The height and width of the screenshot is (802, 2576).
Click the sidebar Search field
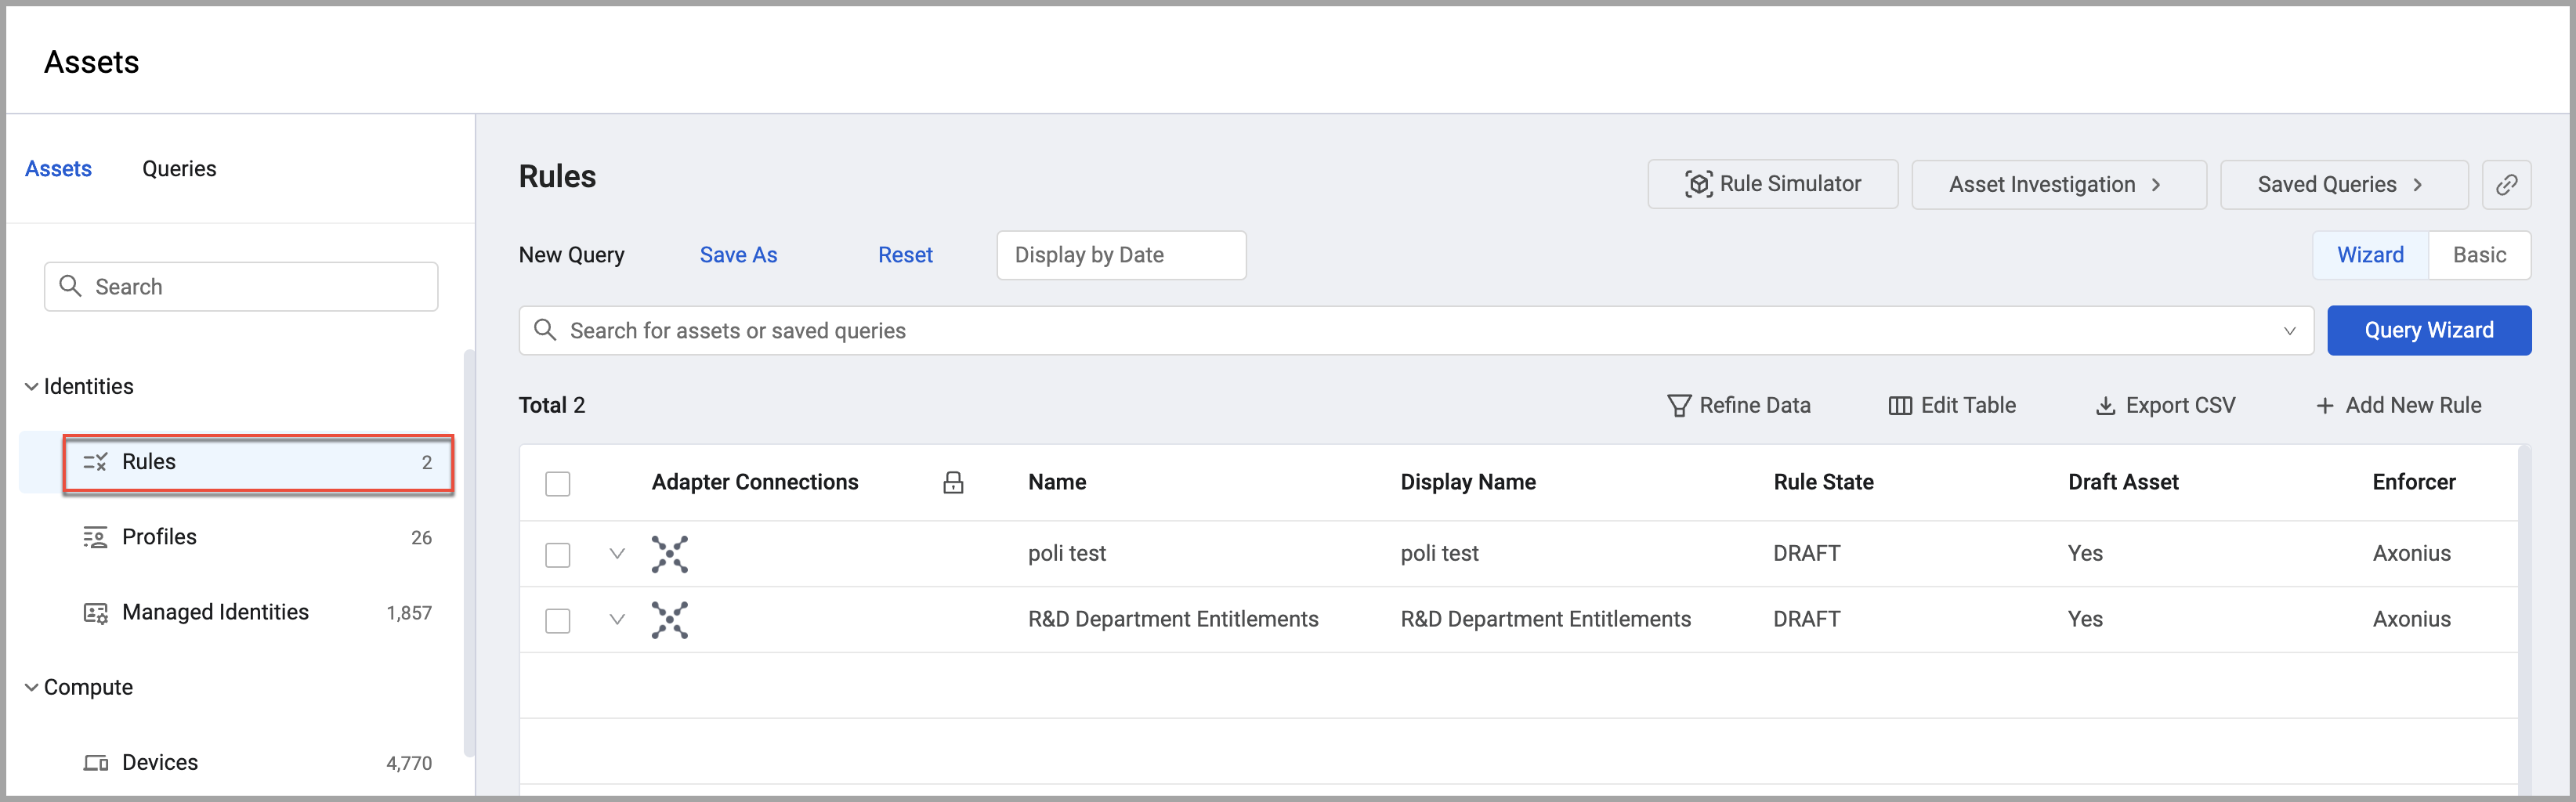(241, 287)
